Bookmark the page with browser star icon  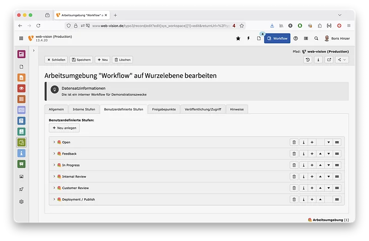[x=242, y=26]
